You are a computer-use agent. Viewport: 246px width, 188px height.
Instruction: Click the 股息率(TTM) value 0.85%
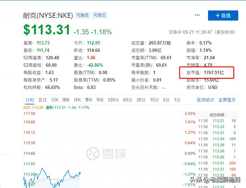coord(109,80)
